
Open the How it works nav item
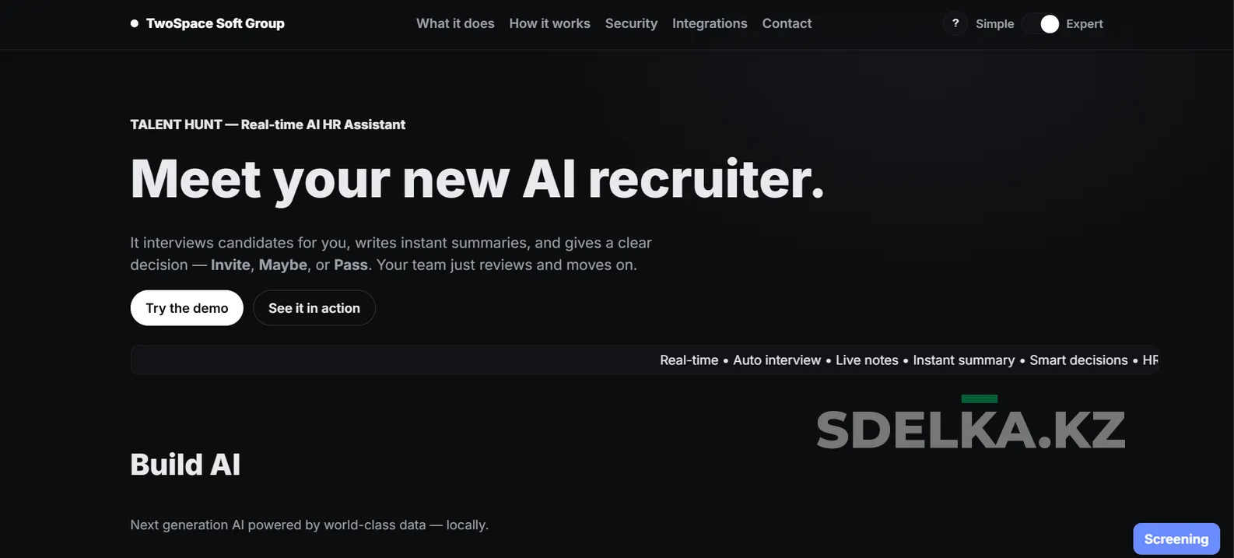[549, 23]
